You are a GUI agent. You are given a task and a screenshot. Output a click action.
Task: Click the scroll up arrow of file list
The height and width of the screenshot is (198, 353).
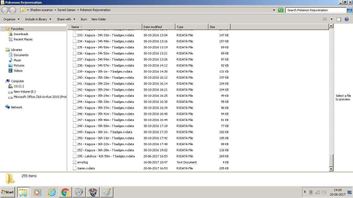point(331,26)
